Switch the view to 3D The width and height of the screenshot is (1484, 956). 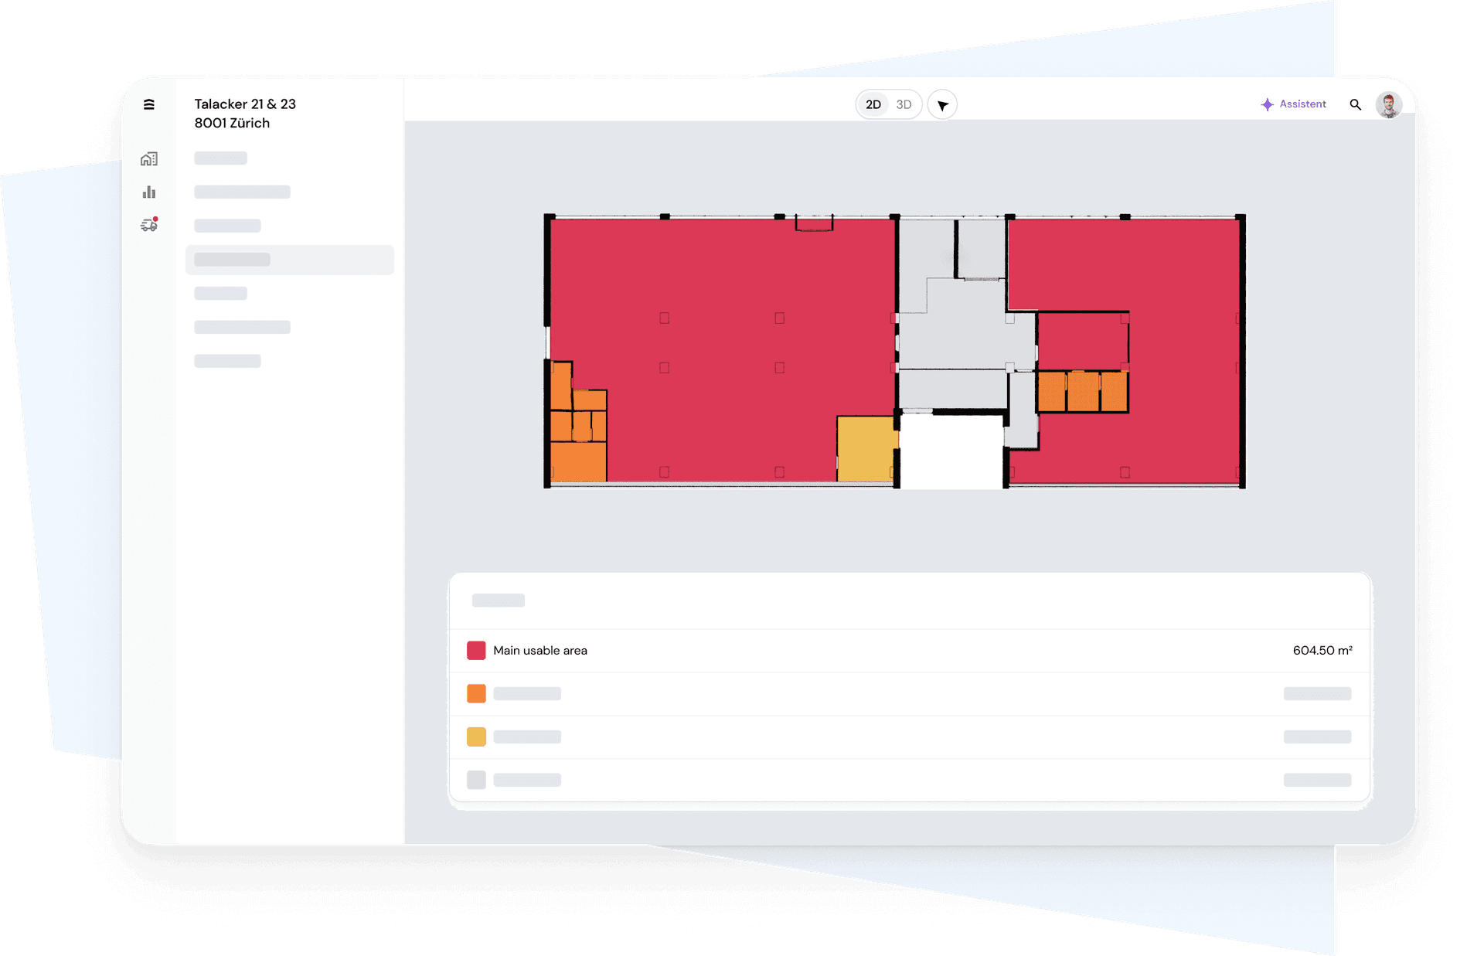(904, 104)
